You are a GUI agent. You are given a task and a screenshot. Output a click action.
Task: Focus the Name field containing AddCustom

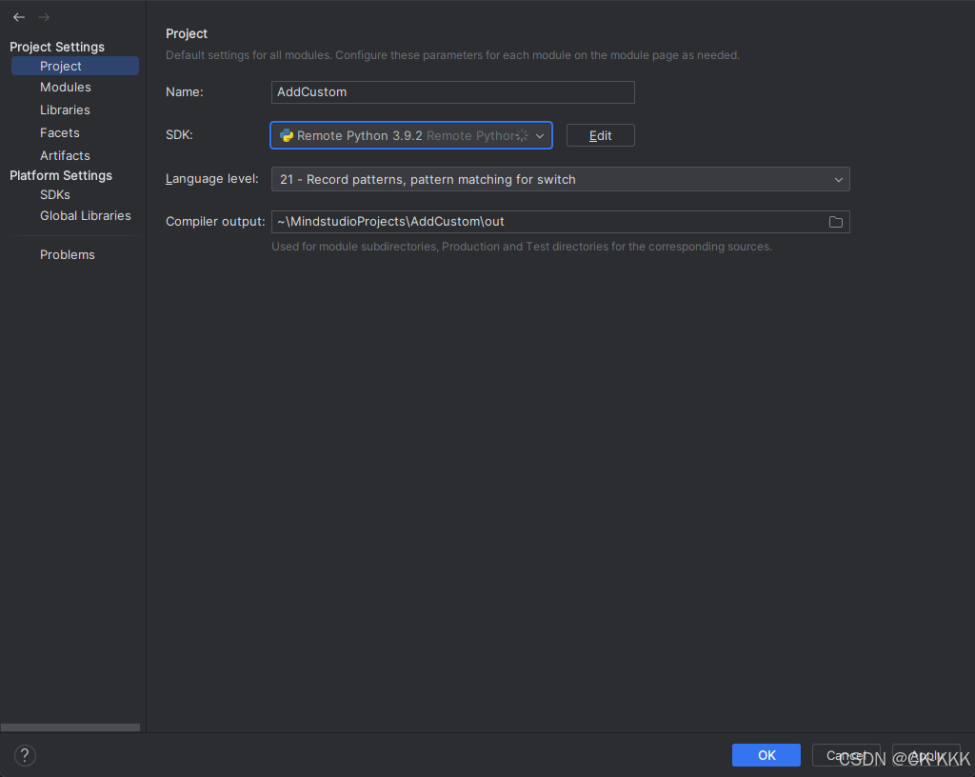tap(452, 92)
